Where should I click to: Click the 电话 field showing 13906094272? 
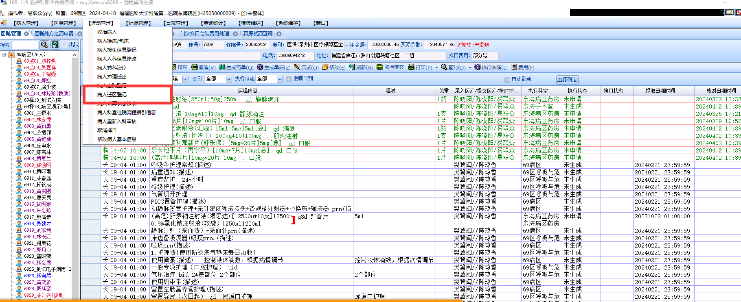[x=295, y=55]
